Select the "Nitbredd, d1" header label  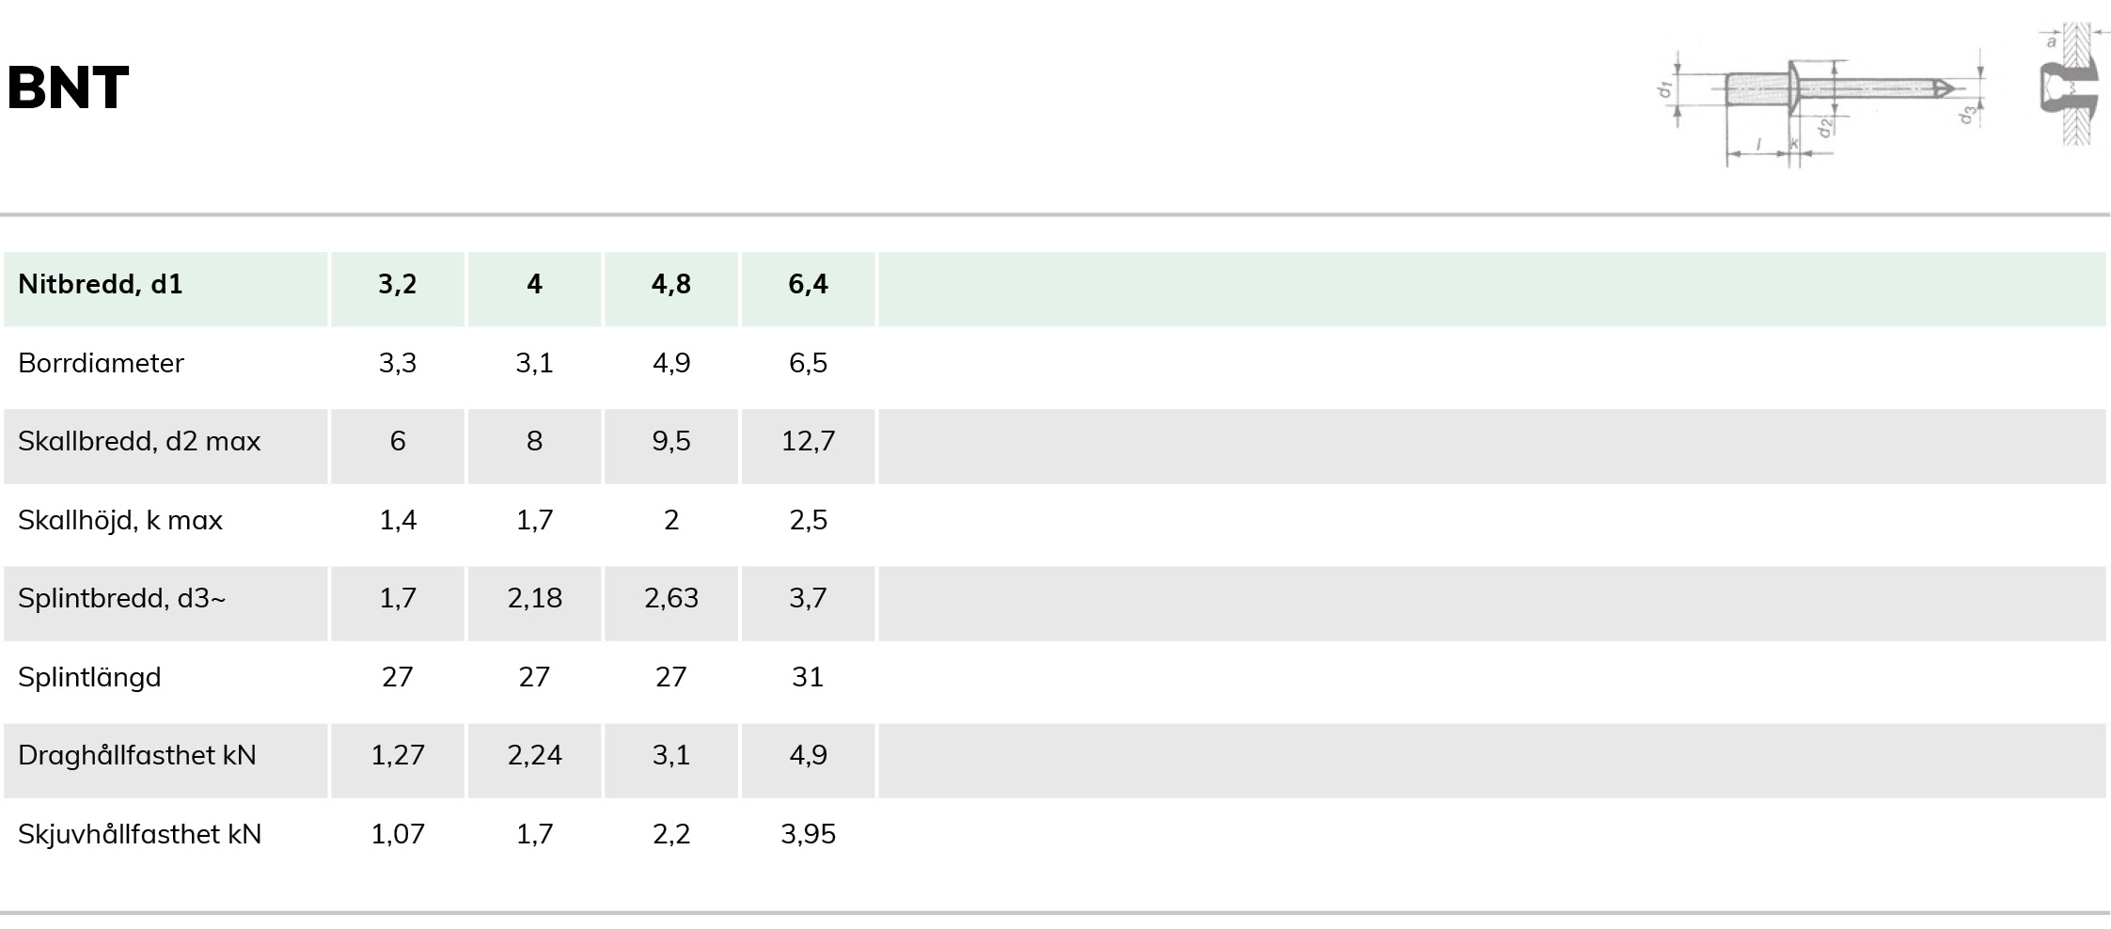(101, 284)
